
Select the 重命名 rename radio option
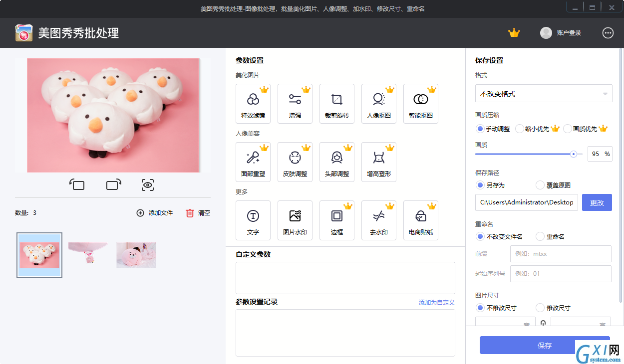[x=550, y=236]
